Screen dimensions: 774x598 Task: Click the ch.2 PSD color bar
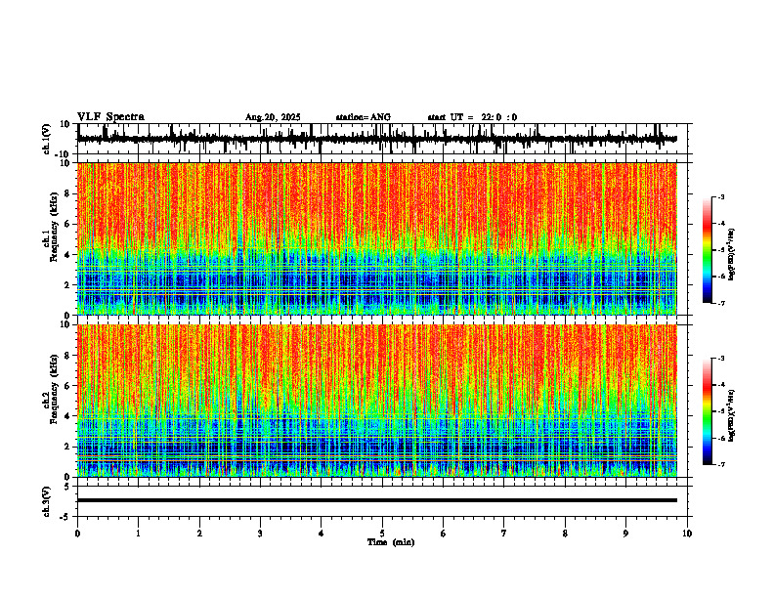707,411
